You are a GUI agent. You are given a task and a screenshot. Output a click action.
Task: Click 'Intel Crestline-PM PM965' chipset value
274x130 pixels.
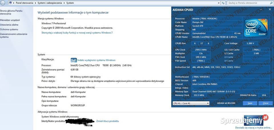[x=204, y=84]
